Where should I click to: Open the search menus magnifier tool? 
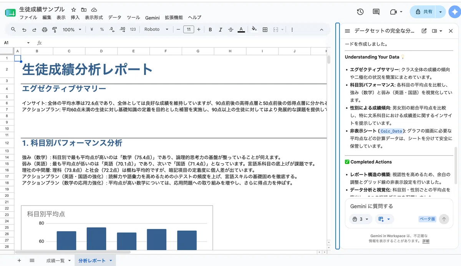[13, 30]
